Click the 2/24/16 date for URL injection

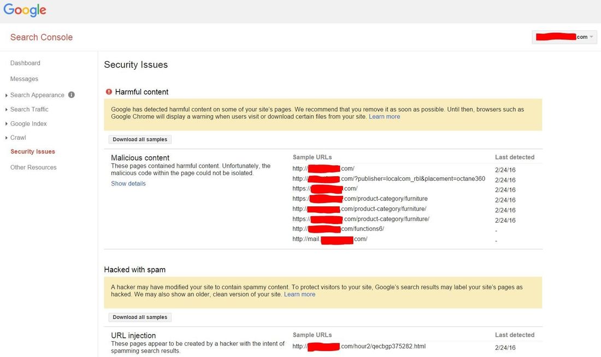click(505, 347)
